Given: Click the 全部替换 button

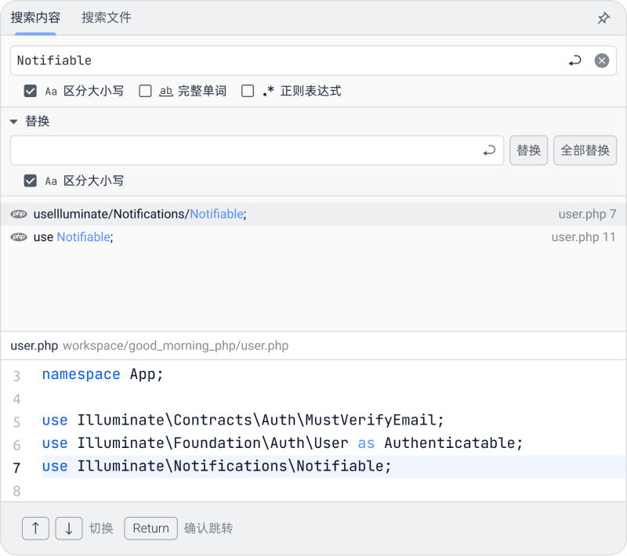Looking at the screenshot, I should pos(585,150).
